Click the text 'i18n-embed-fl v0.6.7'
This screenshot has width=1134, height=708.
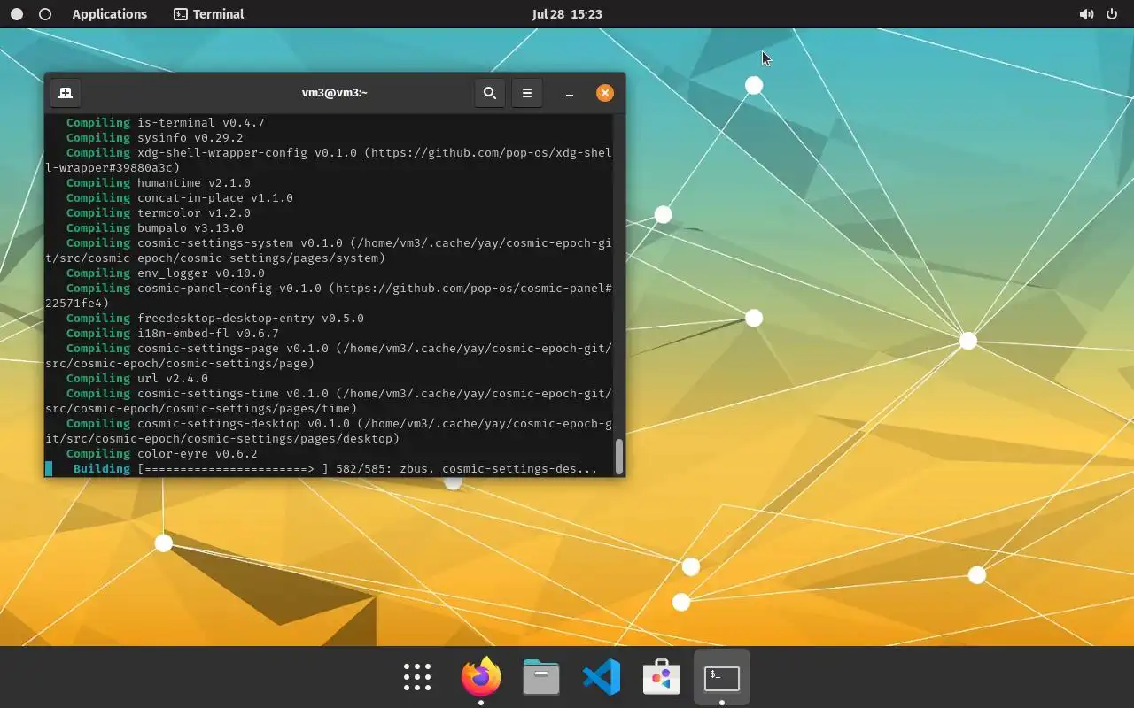[x=208, y=334]
